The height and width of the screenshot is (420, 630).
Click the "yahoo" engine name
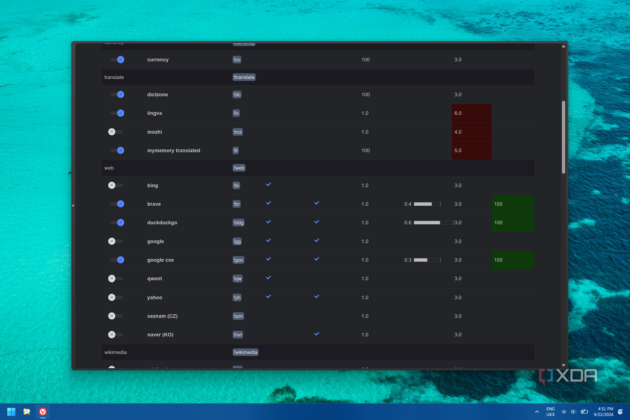154,297
